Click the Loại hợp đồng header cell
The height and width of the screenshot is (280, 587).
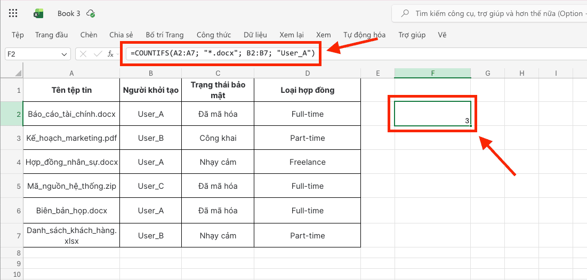click(307, 90)
